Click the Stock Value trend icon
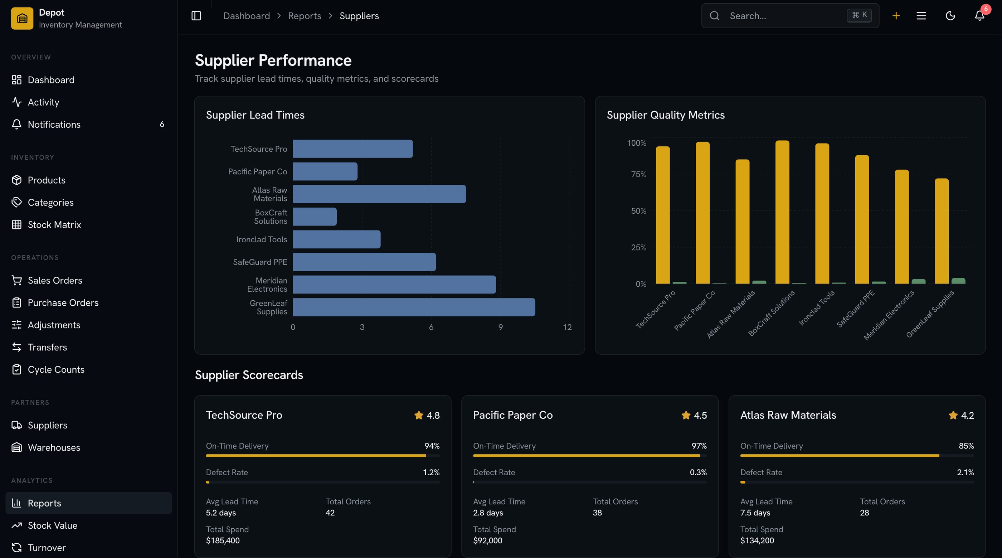The width and height of the screenshot is (1002, 558). 17,525
